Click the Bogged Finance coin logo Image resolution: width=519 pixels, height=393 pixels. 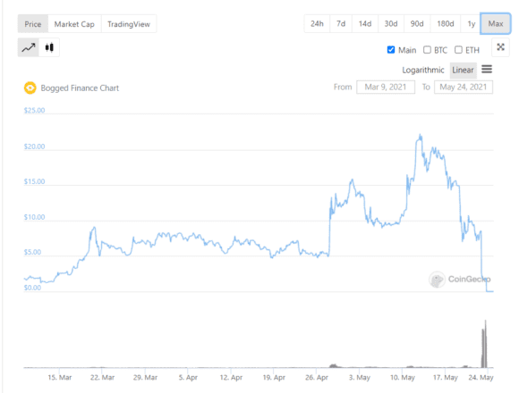point(30,88)
